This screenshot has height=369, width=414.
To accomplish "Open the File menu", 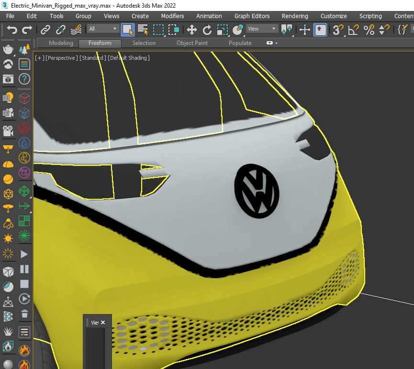I will pos(10,16).
